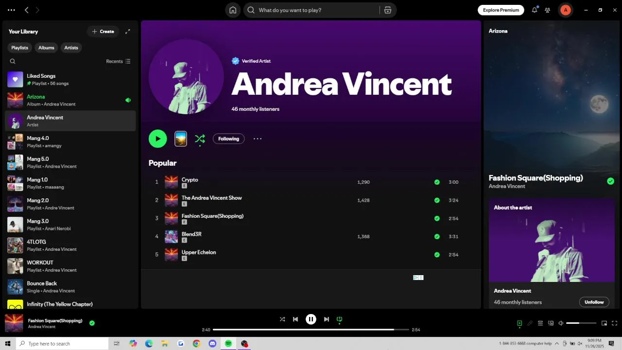This screenshot has height=350, width=622.
Task: Toggle saved checkmark for Blend3R
Action: [437, 237]
